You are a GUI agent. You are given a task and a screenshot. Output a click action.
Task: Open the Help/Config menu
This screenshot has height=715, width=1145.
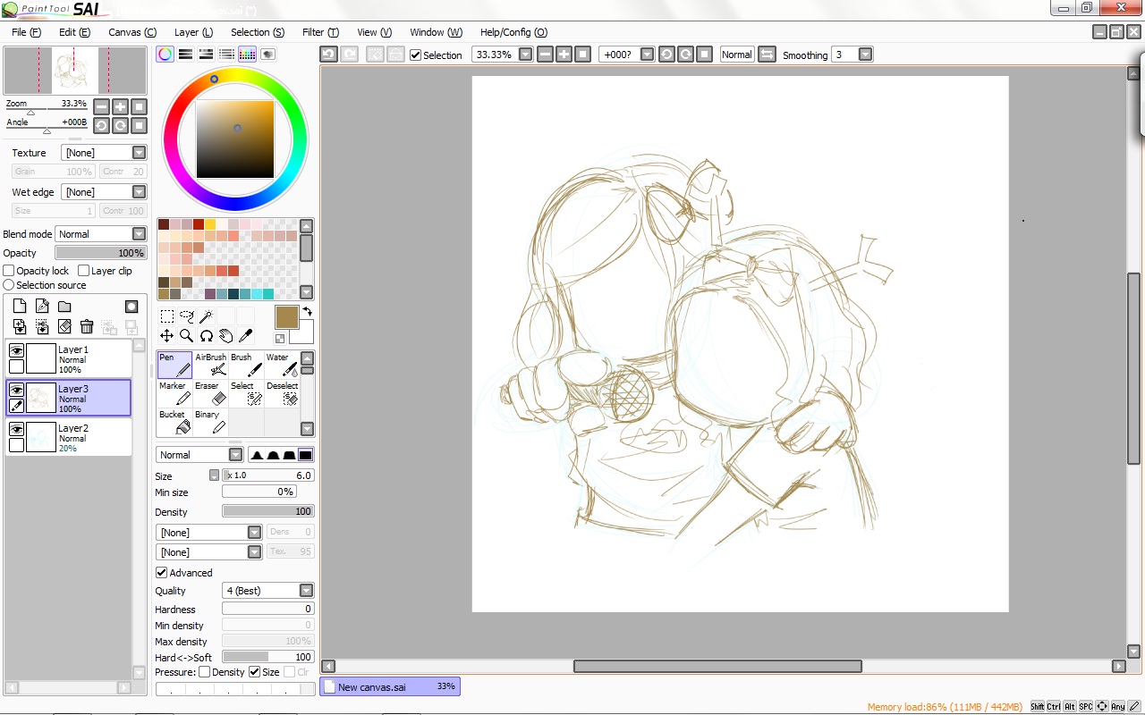coord(513,32)
